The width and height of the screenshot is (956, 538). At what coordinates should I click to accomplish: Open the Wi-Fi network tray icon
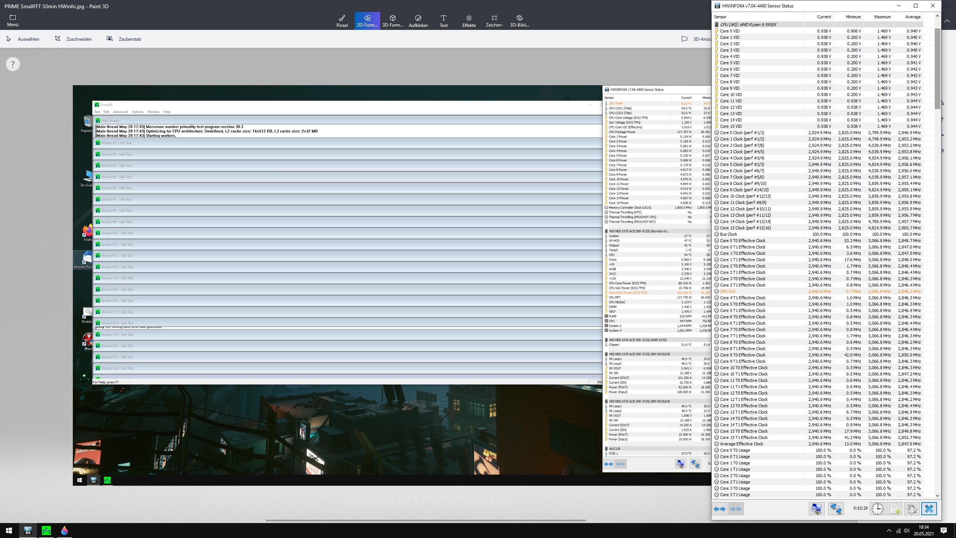pos(898,531)
